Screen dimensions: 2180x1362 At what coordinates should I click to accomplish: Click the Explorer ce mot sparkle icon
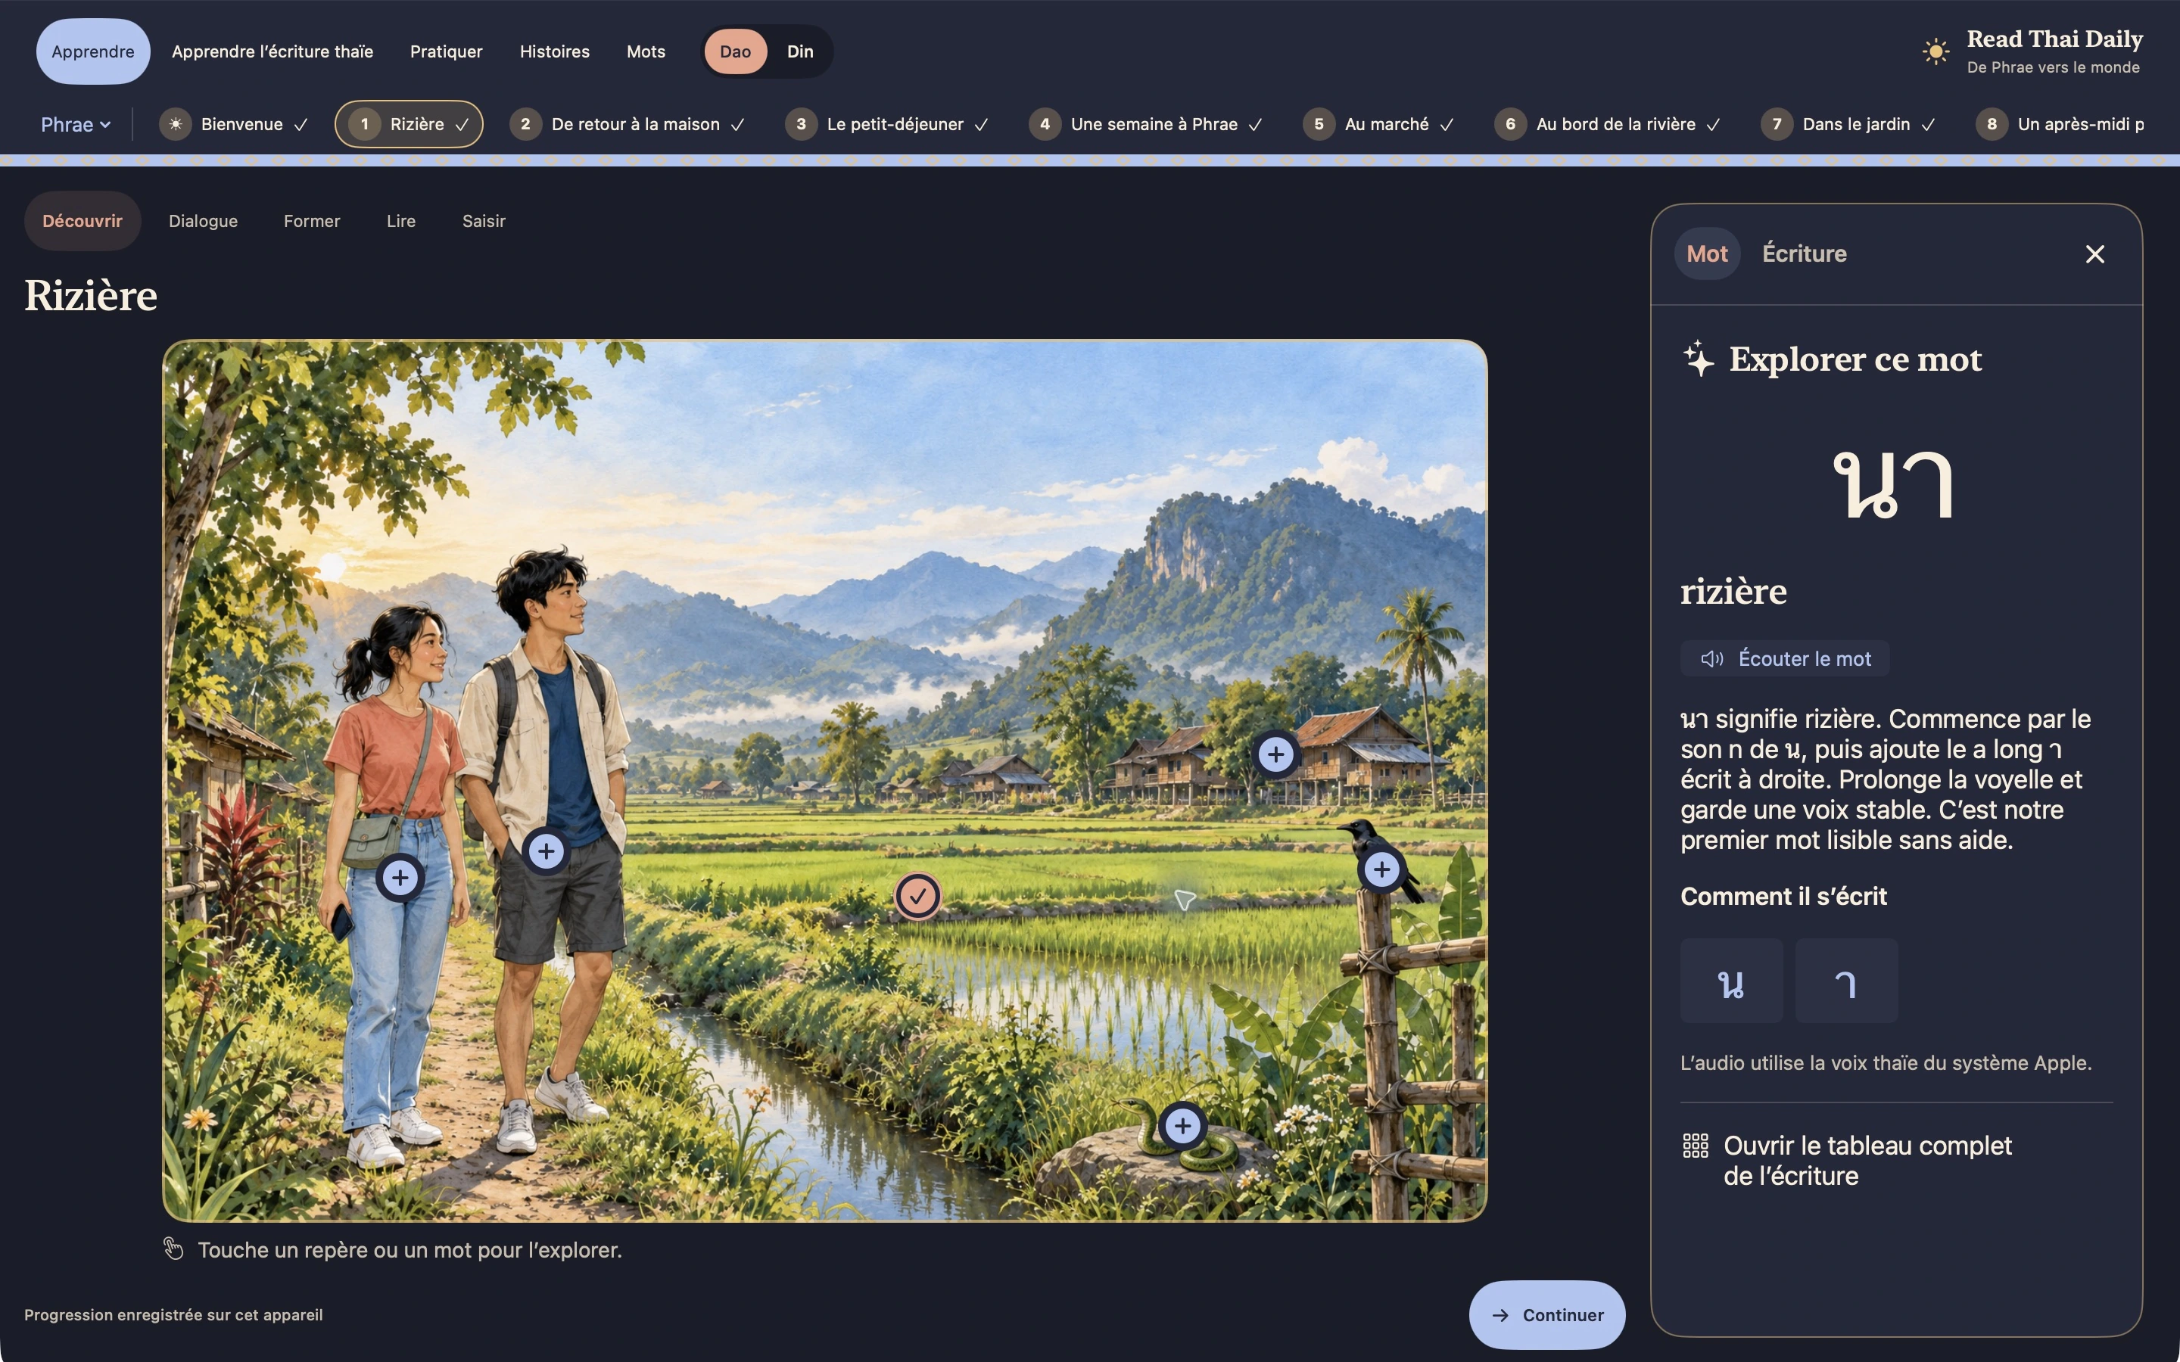pyautogui.click(x=1698, y=359)
